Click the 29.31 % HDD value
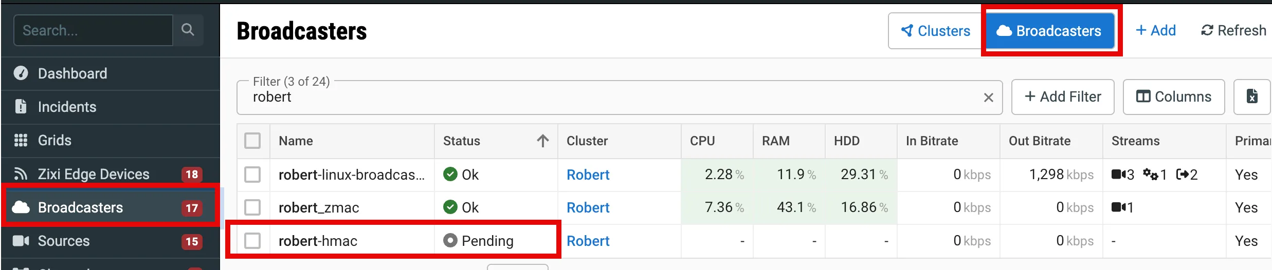 tap(865, 175)
